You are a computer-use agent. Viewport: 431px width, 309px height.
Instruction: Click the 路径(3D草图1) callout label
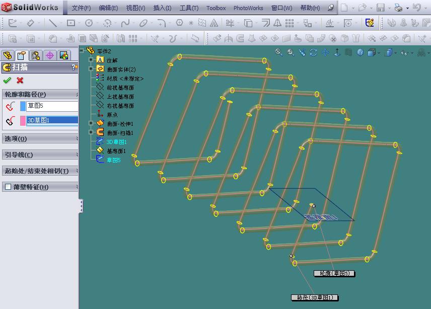tap(315, 297)
